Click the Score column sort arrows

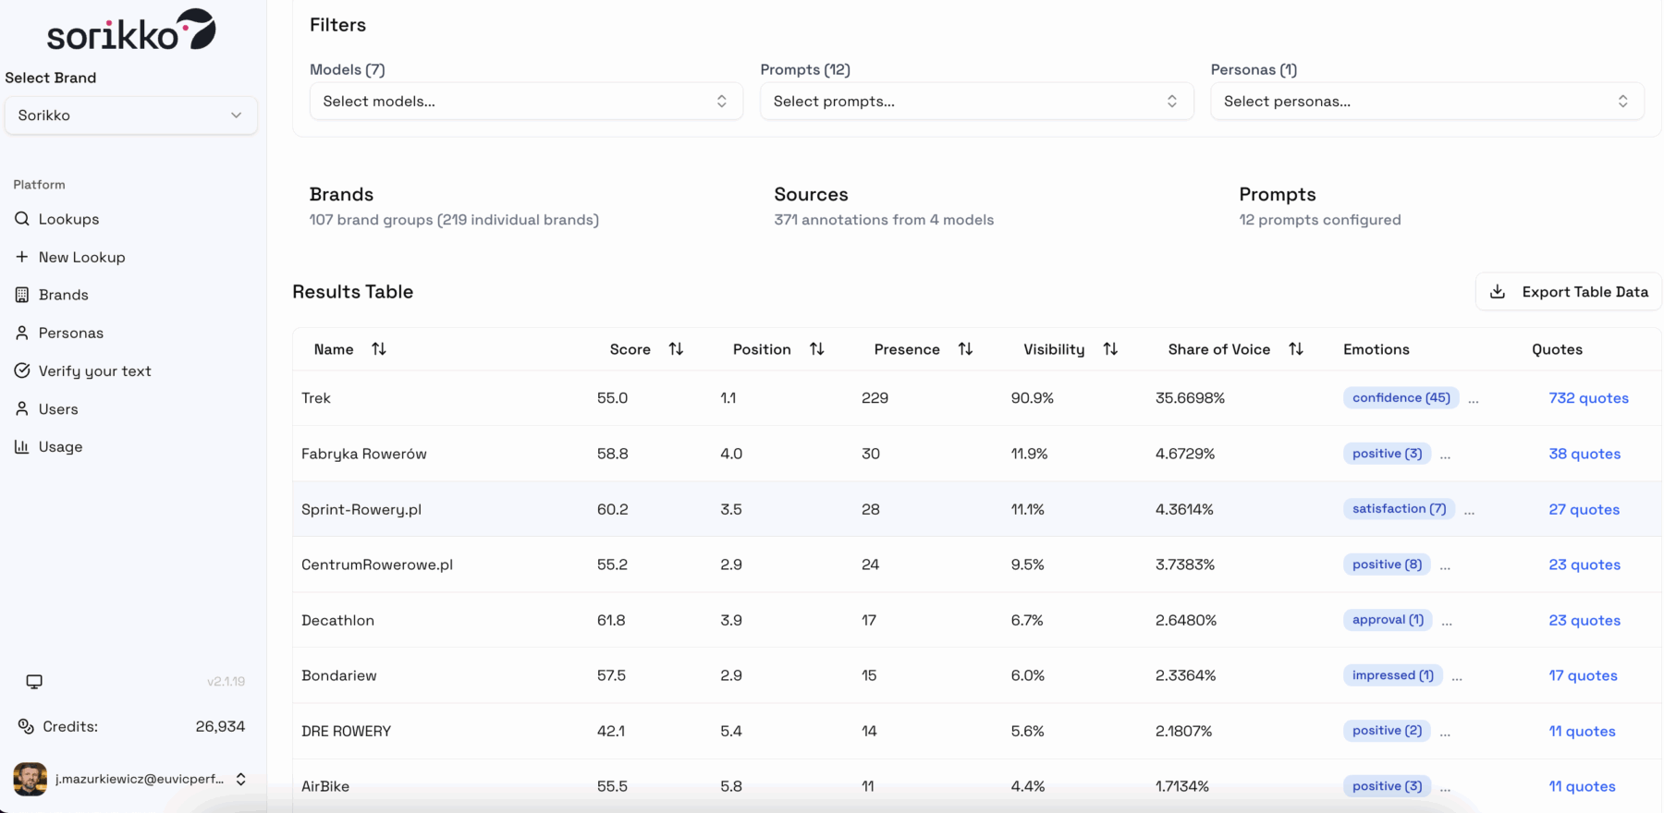(676, 349)
